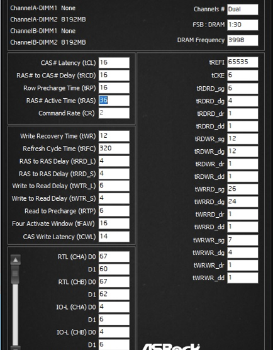Click the tRRD_L value field
273x350 pixels.
pos(114,161)
